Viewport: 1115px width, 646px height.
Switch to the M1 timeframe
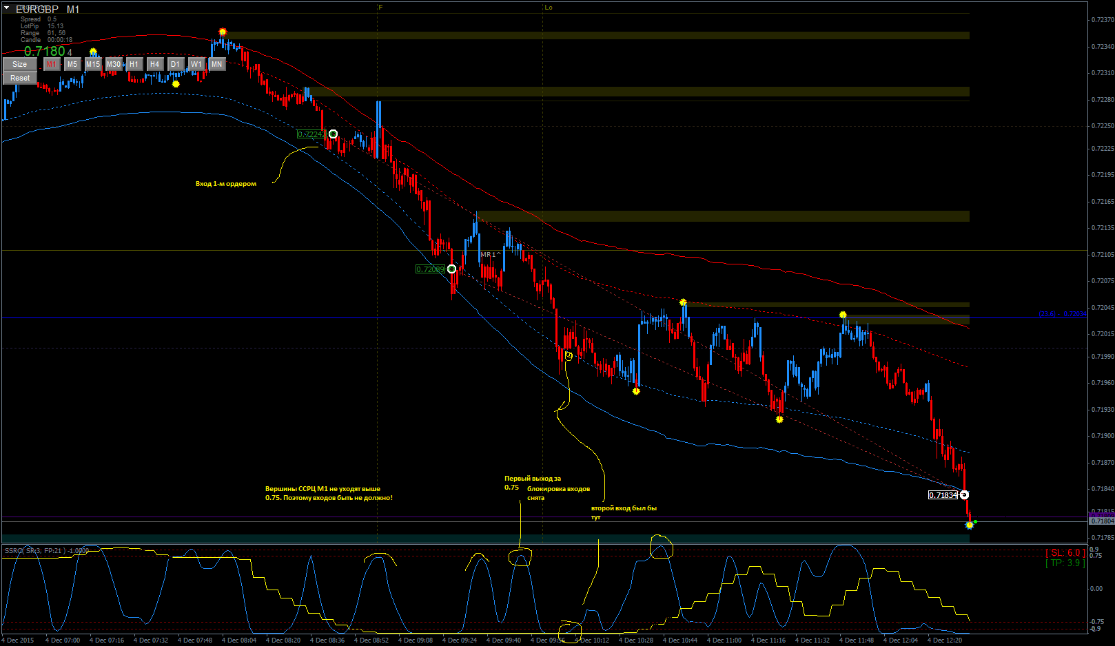coord(52,64)
